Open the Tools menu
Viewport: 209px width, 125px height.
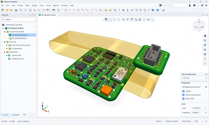click(41, 6)
